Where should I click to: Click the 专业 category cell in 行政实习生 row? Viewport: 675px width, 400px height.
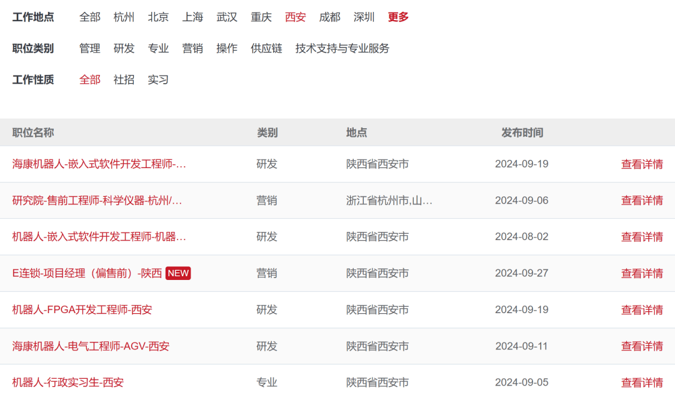tap(267, 382)
